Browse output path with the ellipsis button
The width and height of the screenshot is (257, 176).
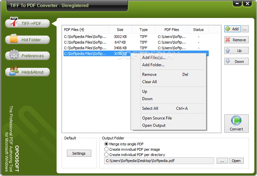pos(222,161)
